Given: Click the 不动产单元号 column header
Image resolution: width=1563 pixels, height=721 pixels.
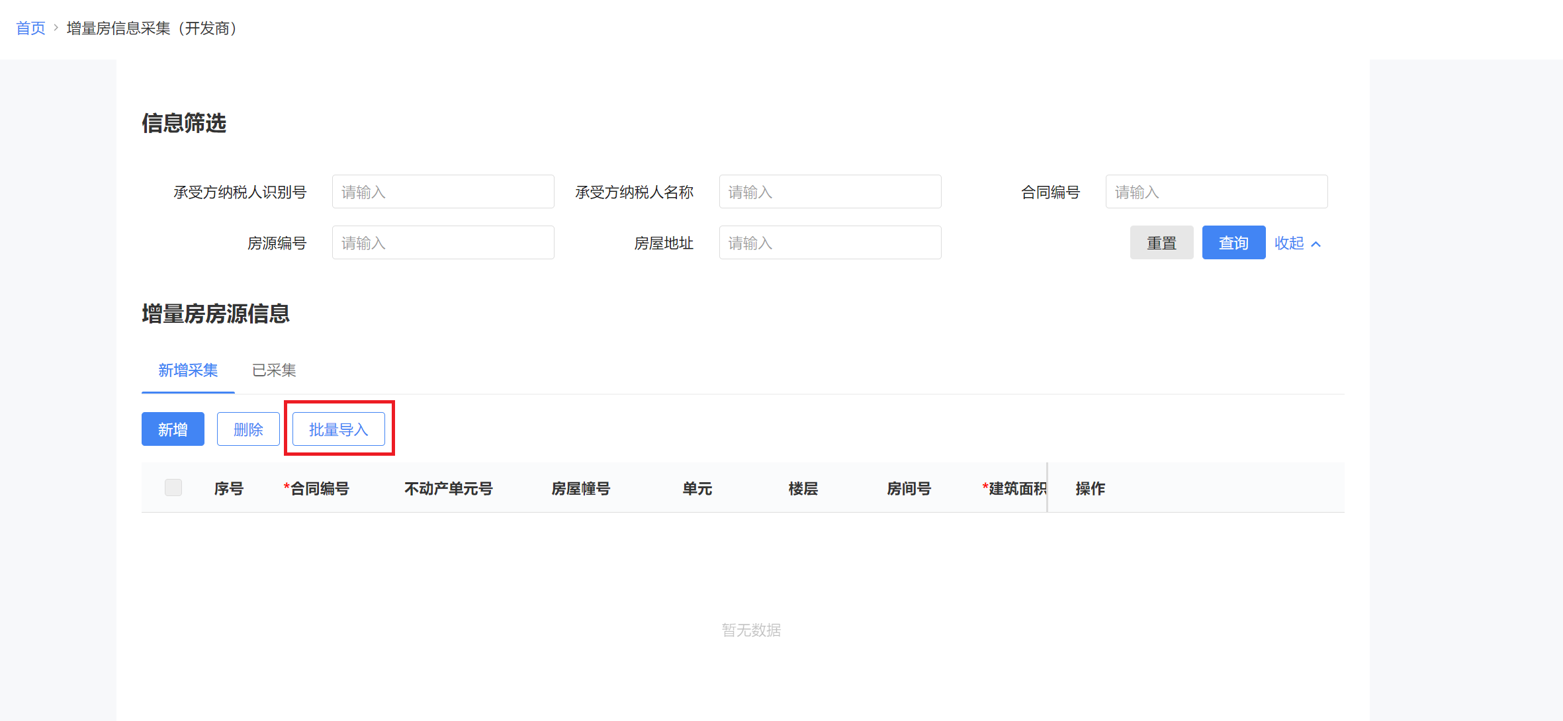Looking at the screenshot, I should tap(449, 489).
